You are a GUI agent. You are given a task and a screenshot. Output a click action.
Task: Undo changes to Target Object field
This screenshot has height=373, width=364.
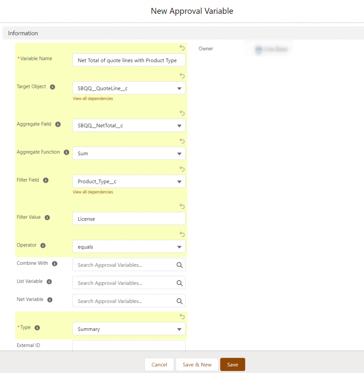click(182, 76)
